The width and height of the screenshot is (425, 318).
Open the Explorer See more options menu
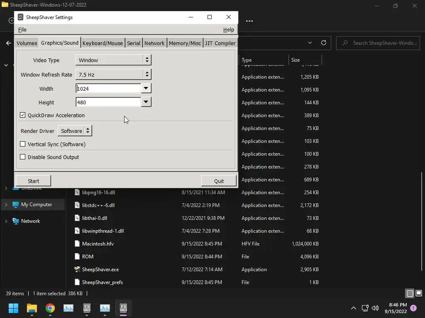pyautogui.click(x=249, y=21)
